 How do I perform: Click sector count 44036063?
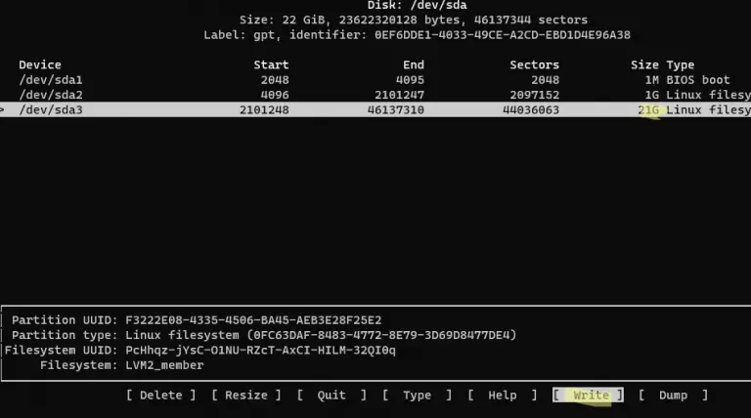point(531,110)
